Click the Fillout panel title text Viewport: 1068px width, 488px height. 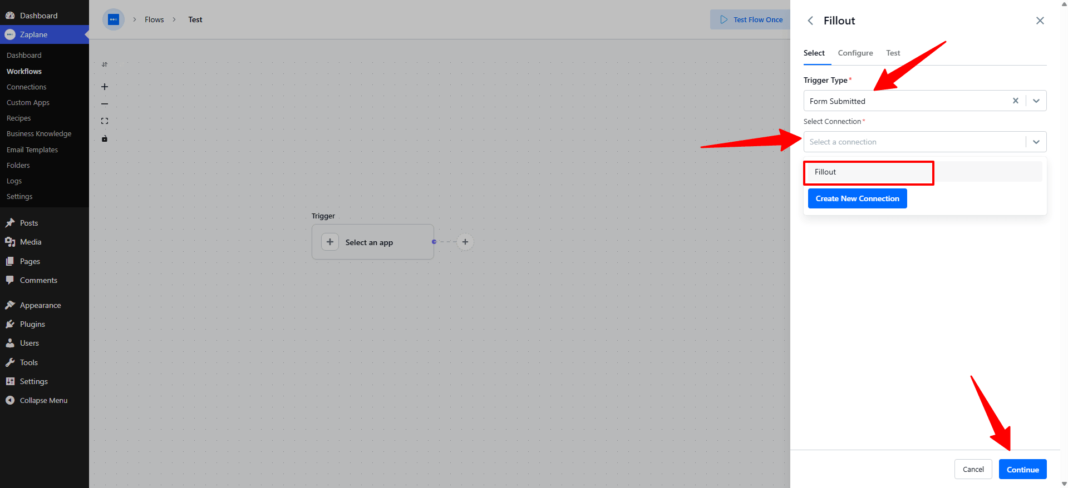tap(839, 21)
